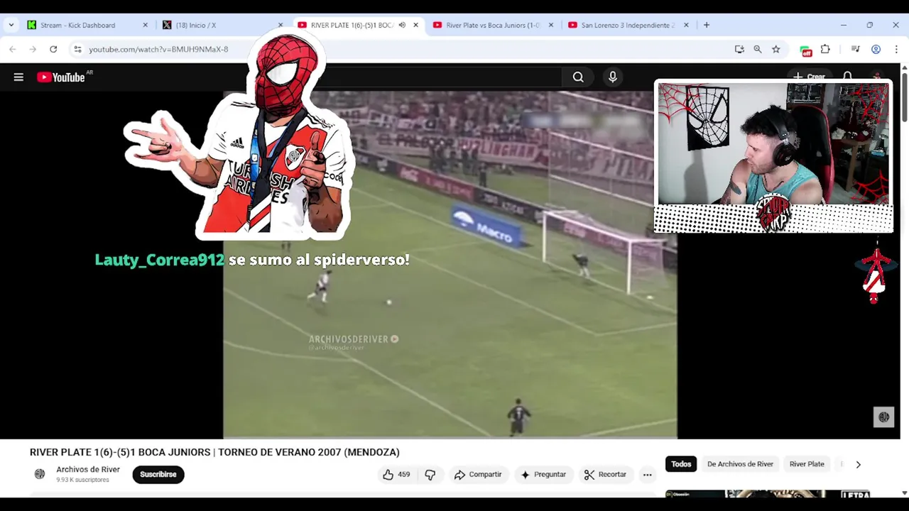
Task: Open the Chrome three-dot menu
Action: pyautogui.click(x=896, y=49)
